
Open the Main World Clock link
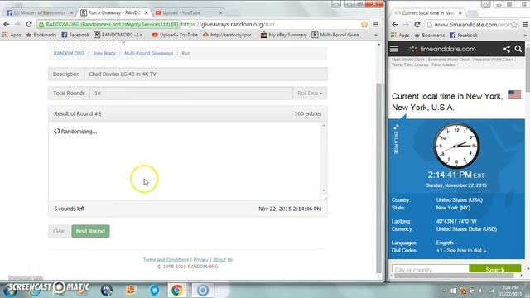pos(407,60)
